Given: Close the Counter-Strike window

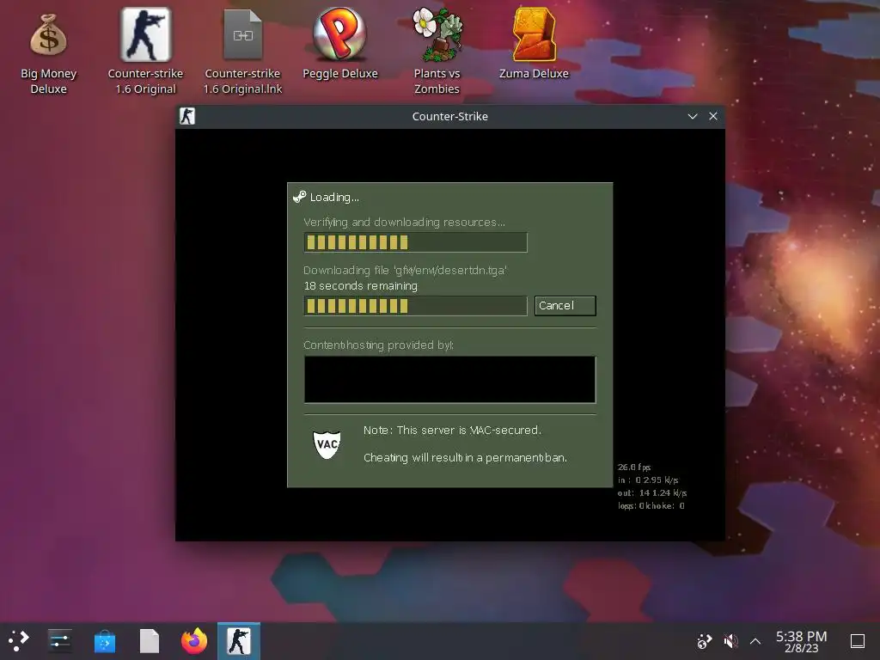Looking at the screenshot, I should pos(712,116).
